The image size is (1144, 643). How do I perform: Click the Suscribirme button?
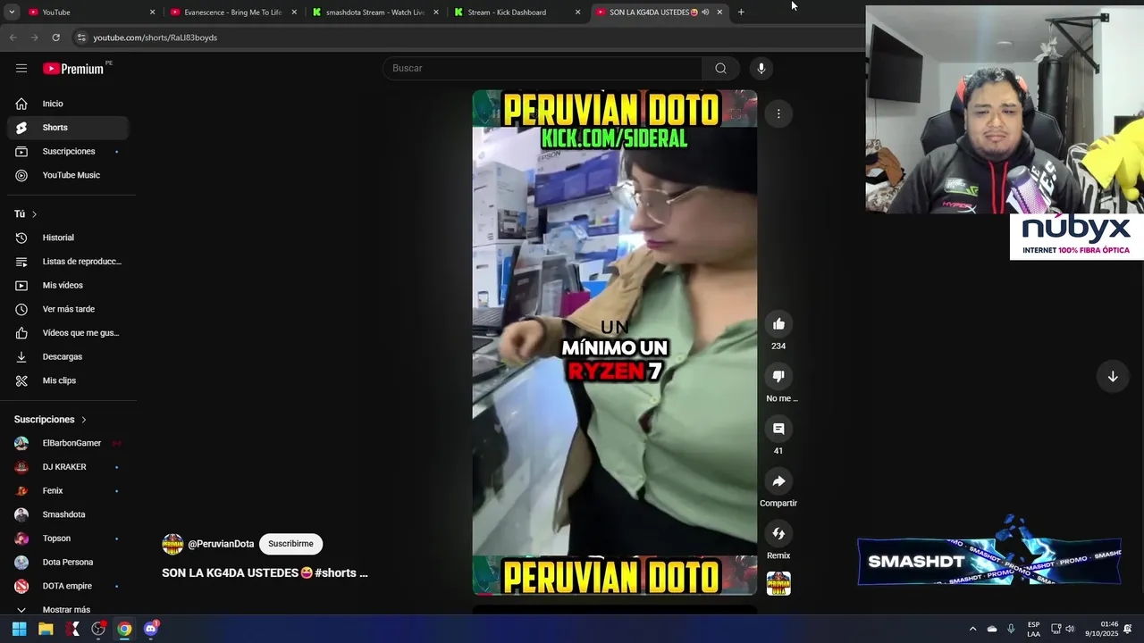coord(290,544)
